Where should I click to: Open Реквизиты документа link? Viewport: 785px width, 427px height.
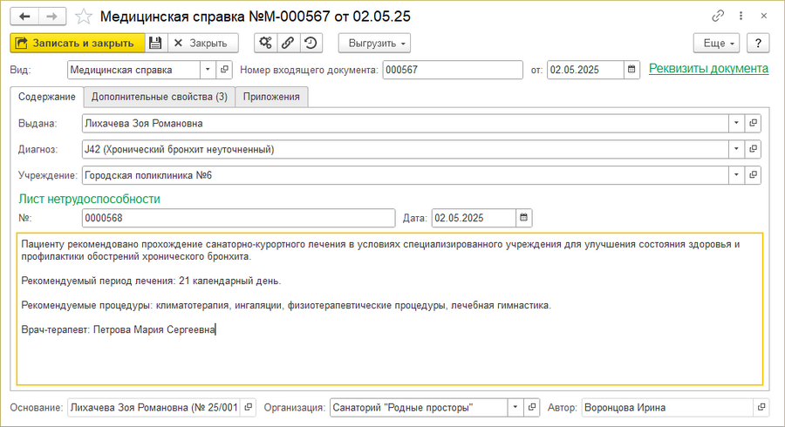(708, 69)
